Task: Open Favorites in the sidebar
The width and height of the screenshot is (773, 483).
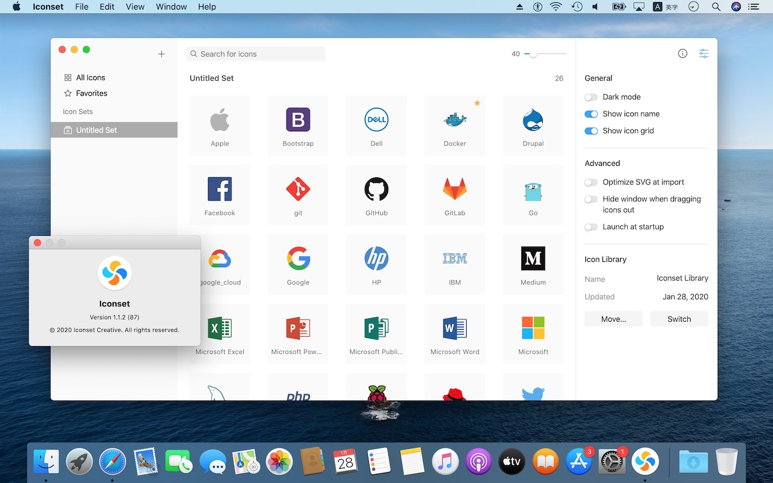Action: pyautogui.click(x=92, y=93)
